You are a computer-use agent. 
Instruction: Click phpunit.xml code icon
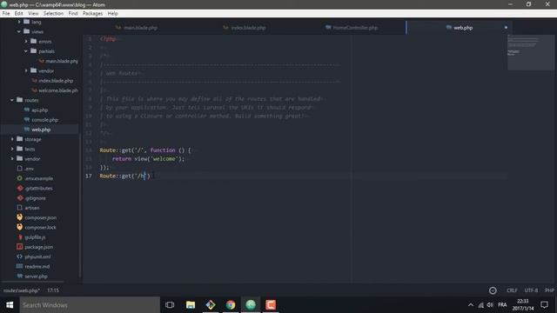19,256
